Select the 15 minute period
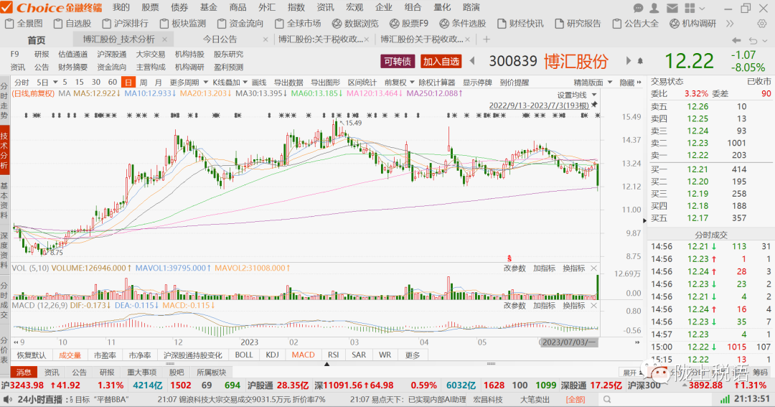This screenshot has height=407, width=775. pos(79,82)
